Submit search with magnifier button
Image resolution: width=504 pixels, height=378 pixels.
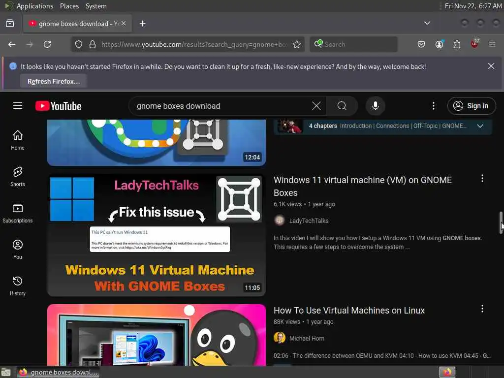(x=342, y=106)
